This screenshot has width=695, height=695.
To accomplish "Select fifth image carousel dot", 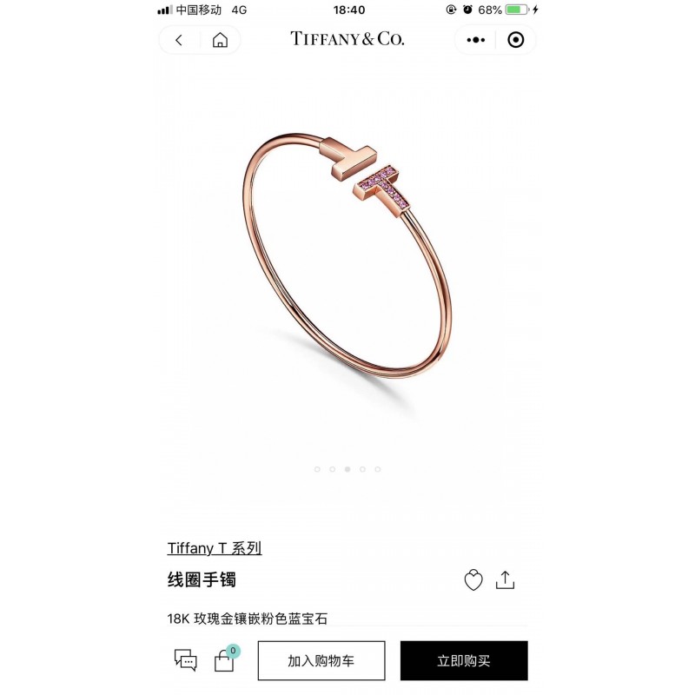I will pos(378,469).
